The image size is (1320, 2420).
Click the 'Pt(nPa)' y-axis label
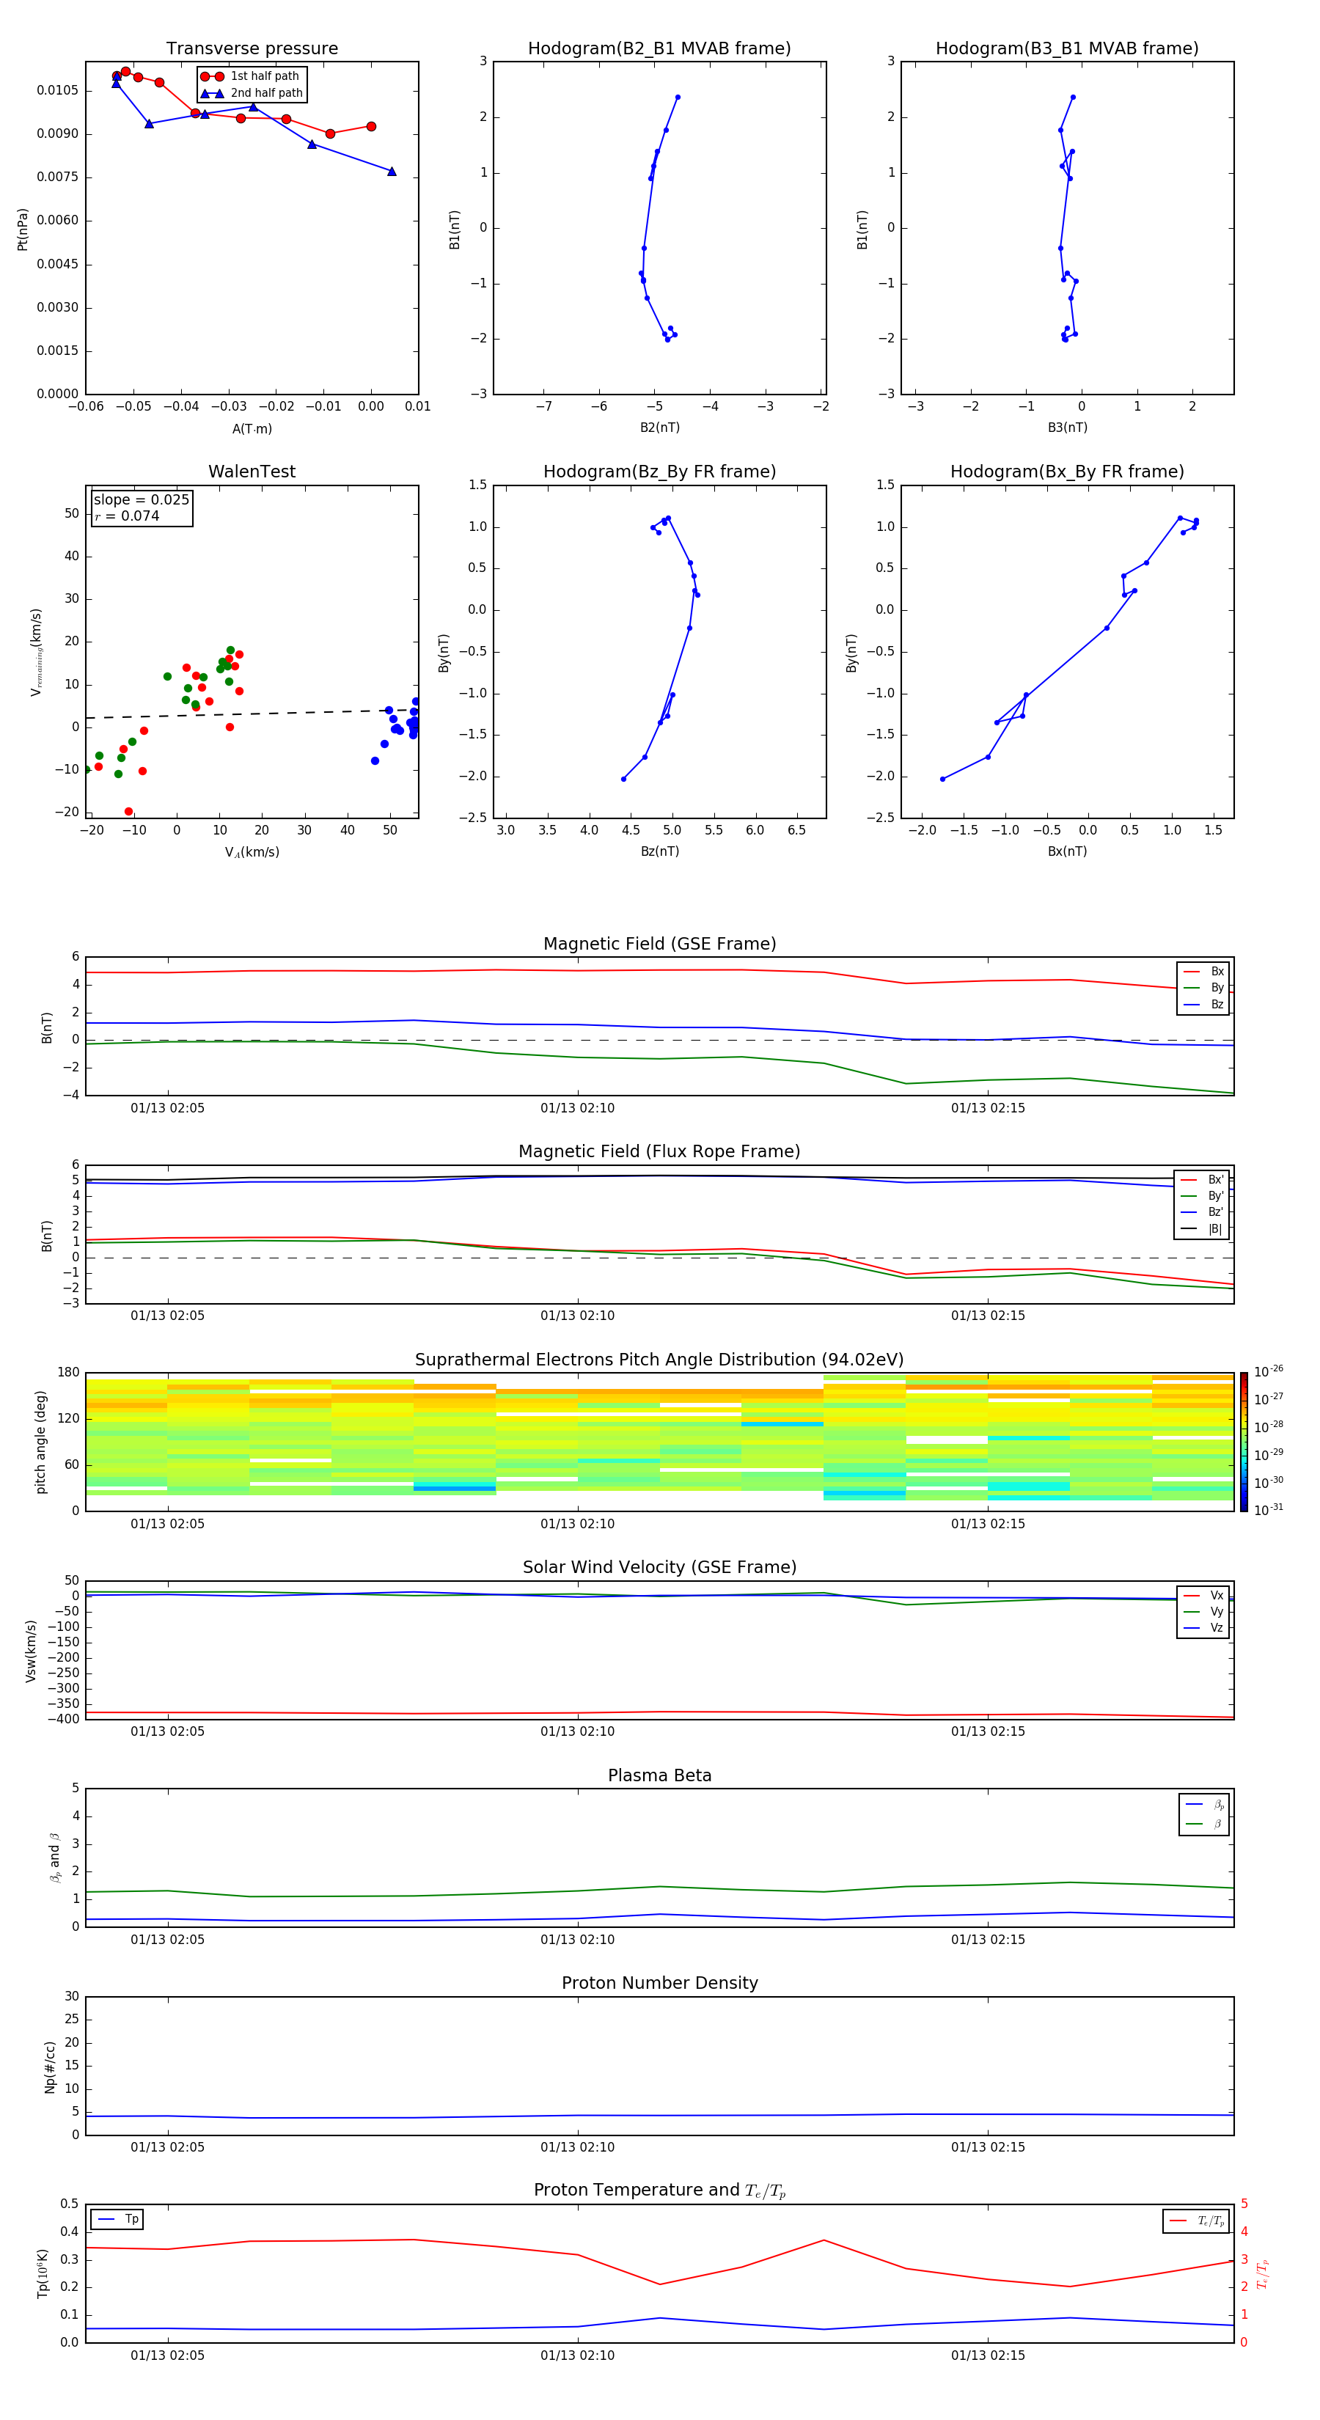(23, 228)
